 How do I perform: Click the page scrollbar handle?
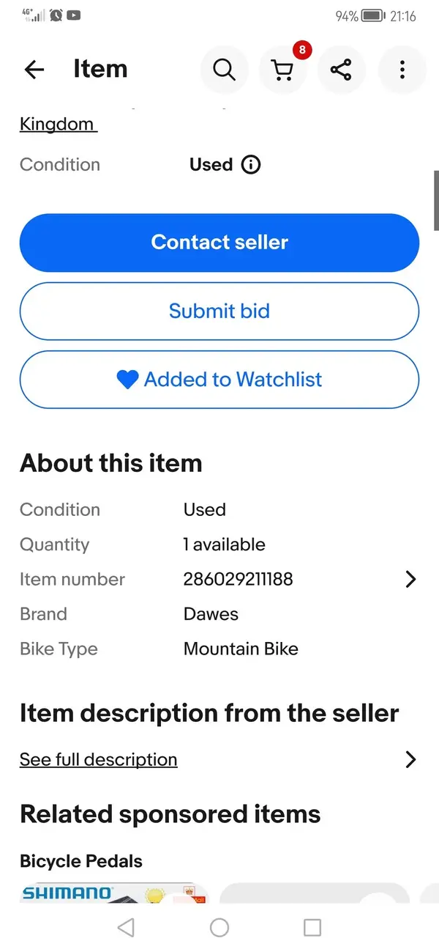[436, 201]
